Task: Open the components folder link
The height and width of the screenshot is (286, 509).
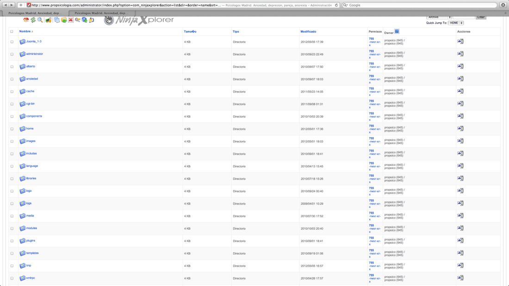Action: click(x=34, y=116)
